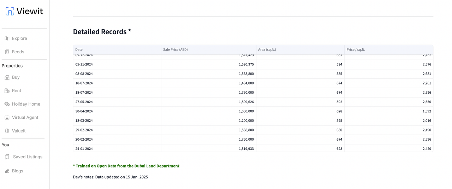Go to Saved Listings page

(28, 157)
